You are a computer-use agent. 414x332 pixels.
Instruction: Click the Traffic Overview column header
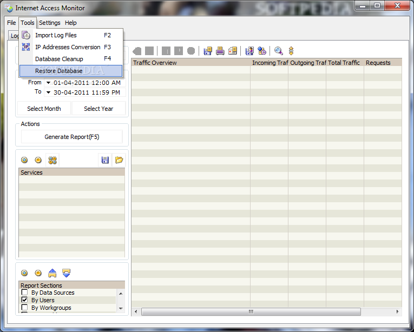[x=190, y=63]
